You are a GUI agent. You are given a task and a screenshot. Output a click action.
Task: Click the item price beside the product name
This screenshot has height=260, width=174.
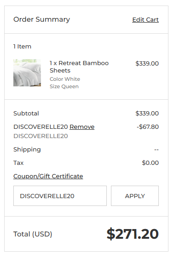point(147,64)
